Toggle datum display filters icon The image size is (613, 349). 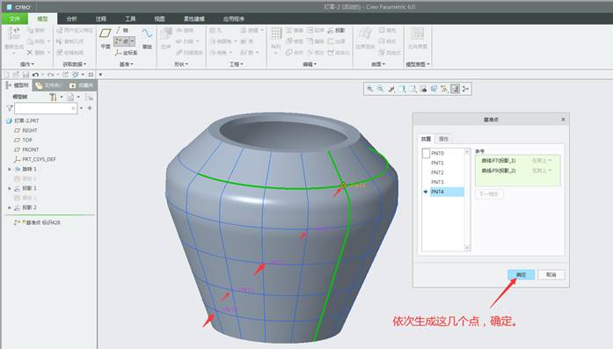pyautogui.click(x=444, y=89)
